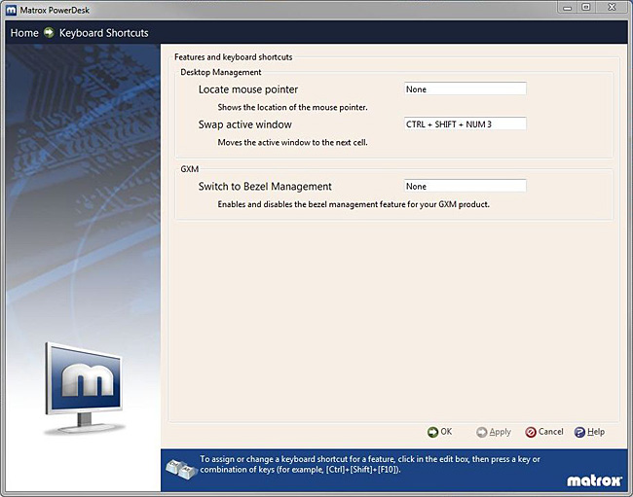
Task: Click the keyboard keys hint icon
Action: [x=181, y=469]
